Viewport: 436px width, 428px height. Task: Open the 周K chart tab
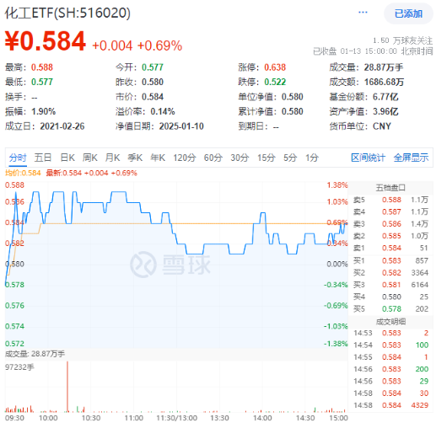pos(90,158)
